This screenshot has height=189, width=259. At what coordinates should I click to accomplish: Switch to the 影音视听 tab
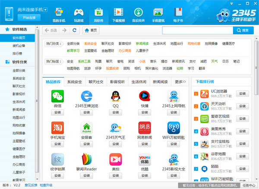click(117, 82)
